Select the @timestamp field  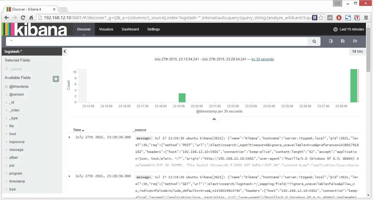19,87
